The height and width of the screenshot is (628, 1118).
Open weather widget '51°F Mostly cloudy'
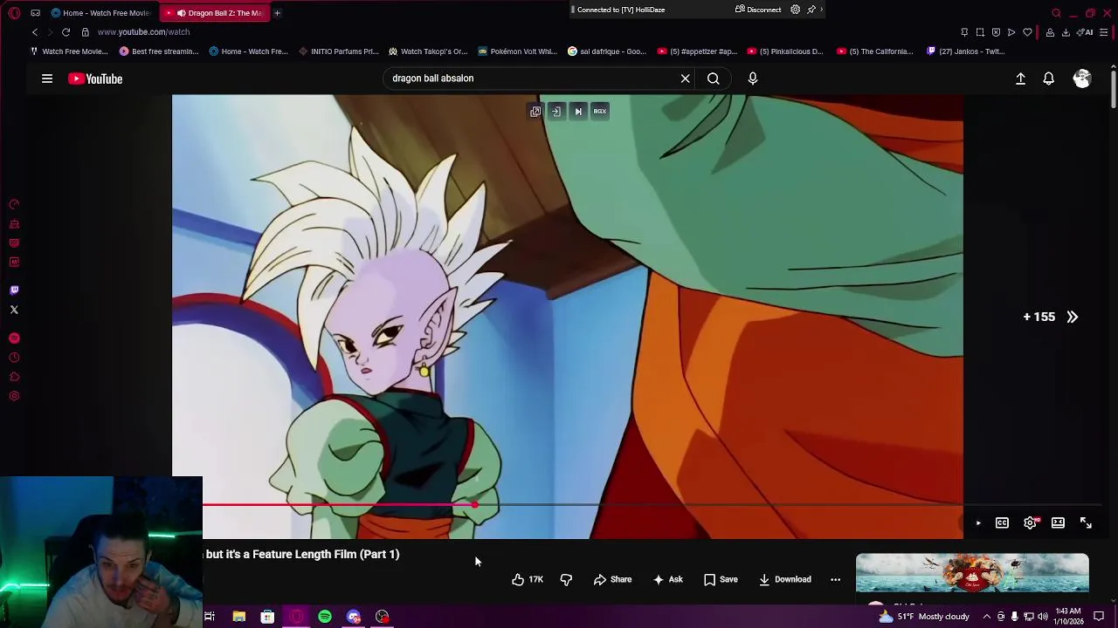pyautogui.click(x=924, y=617)
